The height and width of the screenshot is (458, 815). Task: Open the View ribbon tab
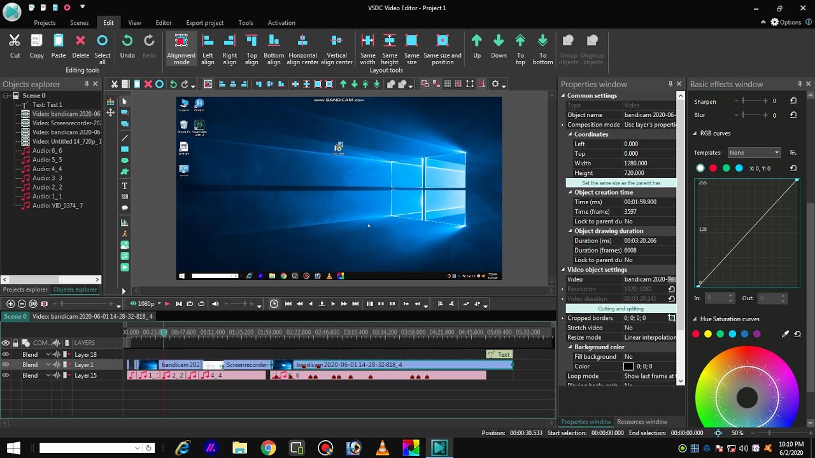point(134,23)
